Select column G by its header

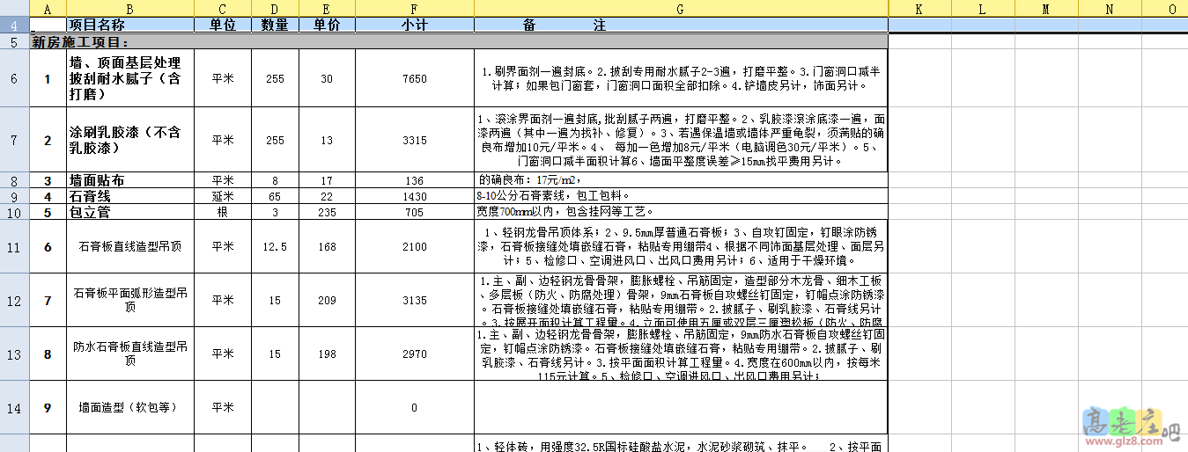click(680, 9)
